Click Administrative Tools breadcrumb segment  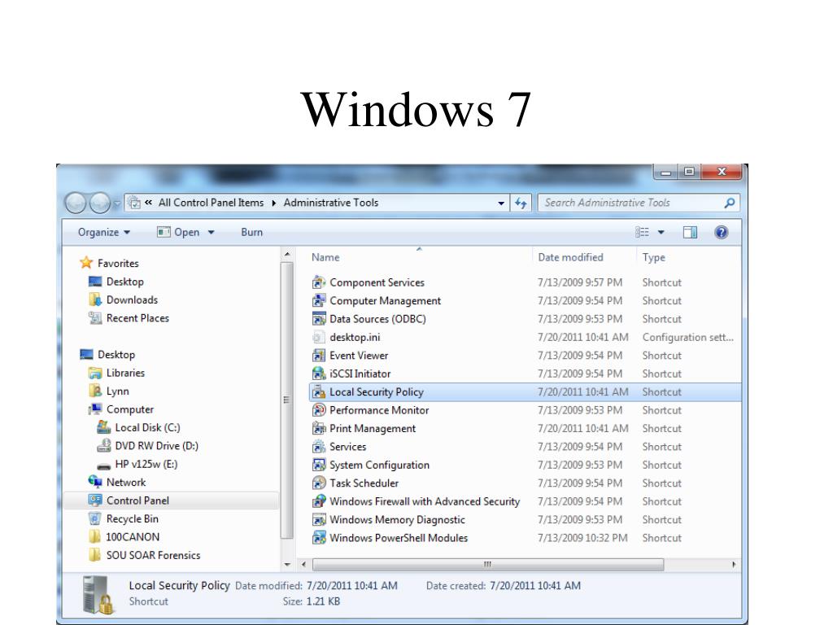click(x=331, y=203)
